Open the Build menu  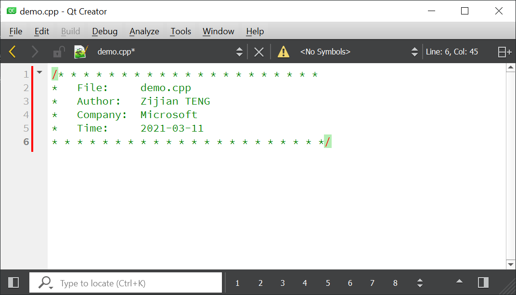70,31
